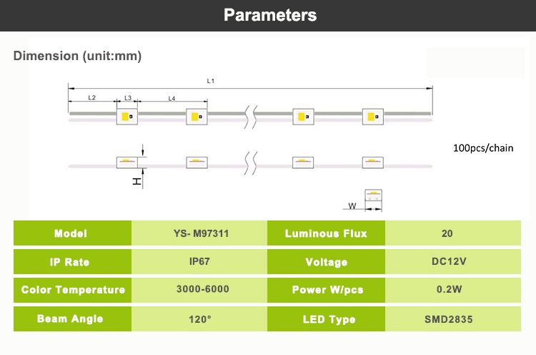Click the Luminous Flux header cell
The image size is (536, 355).
pyautogui.click(x=326, y=233)
